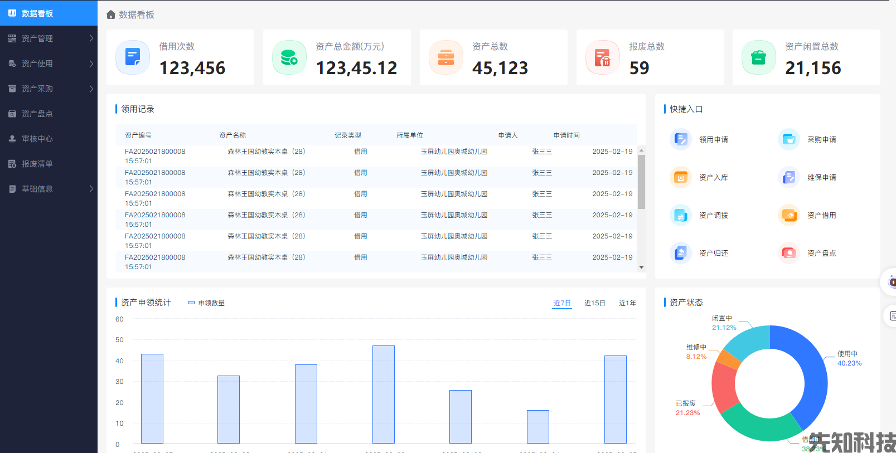The width and height of the screenshot is (896, 453).
Task: Switch chart range to 近1年
Action: pyautogui.click(x=627, y=303)
